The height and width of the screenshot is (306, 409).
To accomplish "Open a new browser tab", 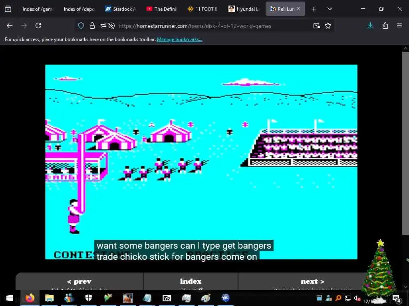I will pos(314,9).
